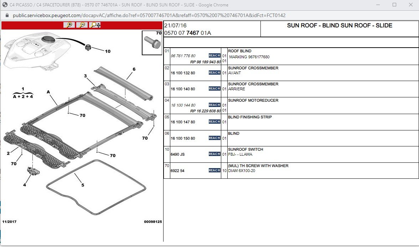The image size is (419, 247).
Task: Click REACH badge for screw 6922 54
Action: coord(214,170)
